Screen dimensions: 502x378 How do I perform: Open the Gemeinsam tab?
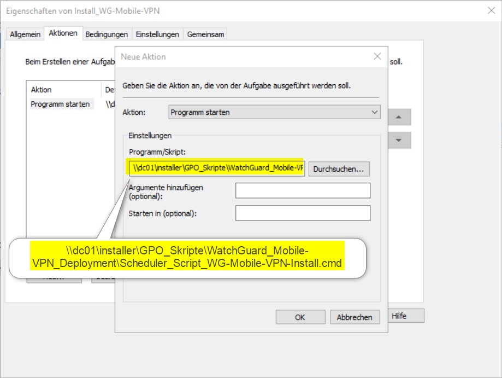(205, 34)
